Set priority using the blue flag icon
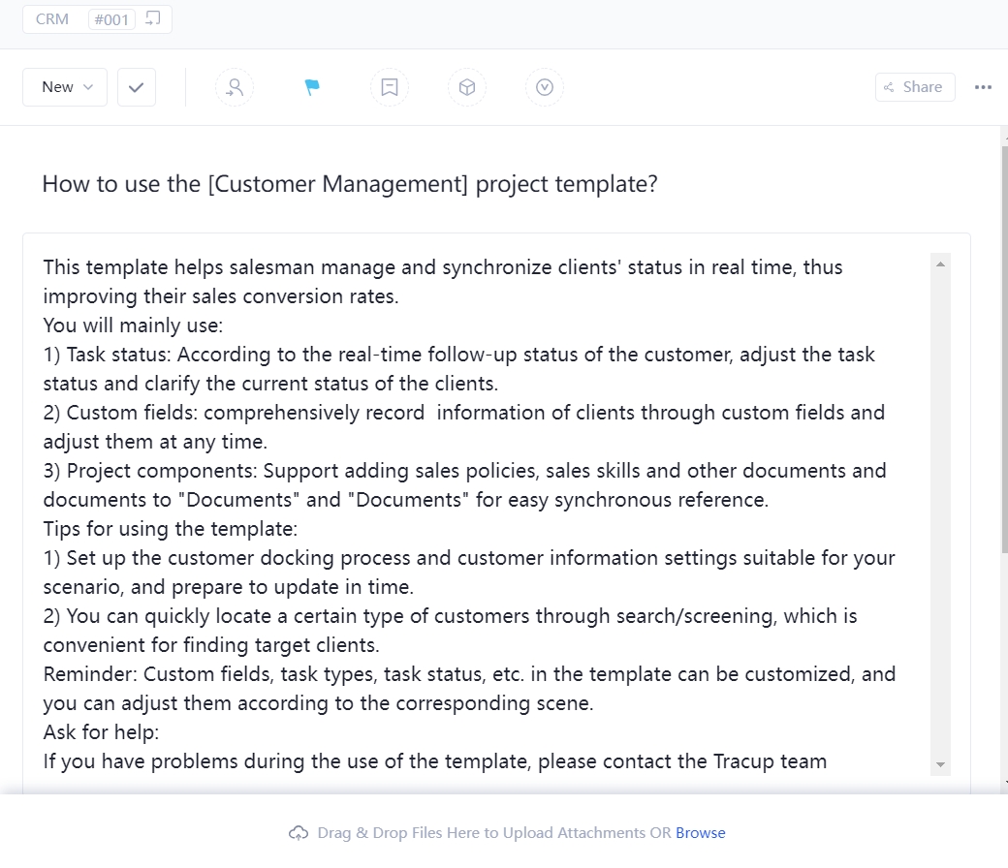 (x=311, y=86)
